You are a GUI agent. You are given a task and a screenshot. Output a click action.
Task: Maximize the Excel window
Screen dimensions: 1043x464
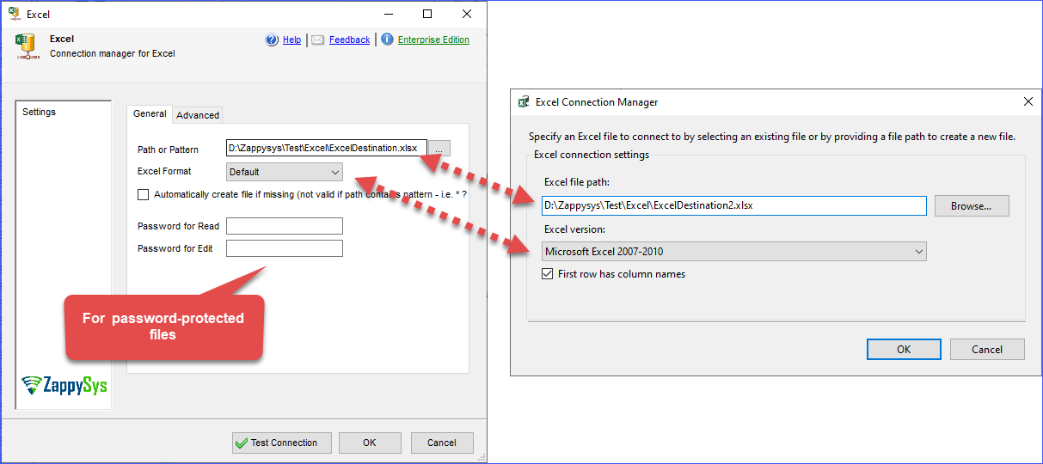coord(427,14)
